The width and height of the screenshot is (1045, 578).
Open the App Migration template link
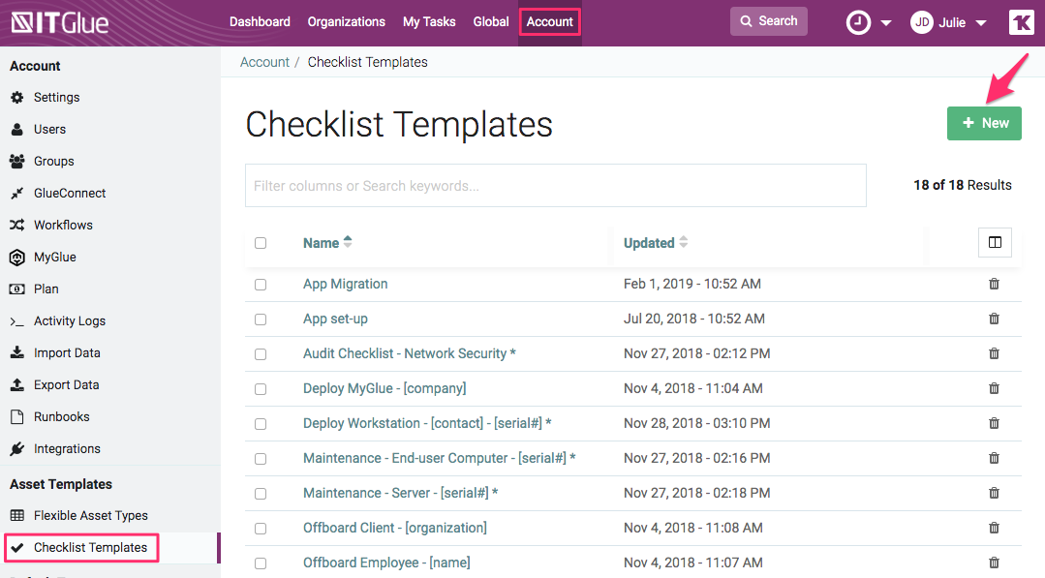point(345,284)
